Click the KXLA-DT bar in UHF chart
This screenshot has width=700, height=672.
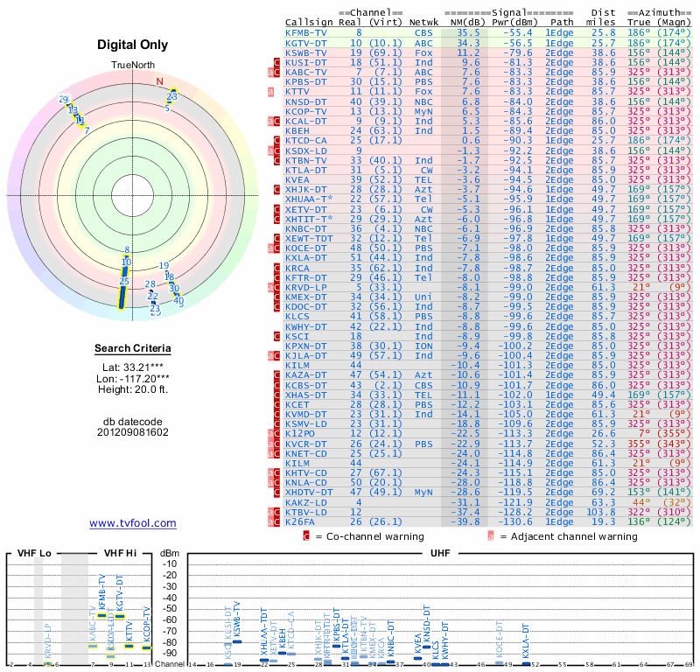[526, 662]
